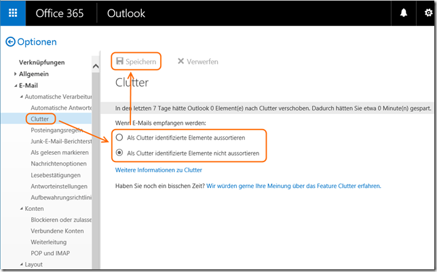This screenshot has height=272, width=437.
Task: Click the back arrow next to Optionen
Action: (x=10, y=42)
